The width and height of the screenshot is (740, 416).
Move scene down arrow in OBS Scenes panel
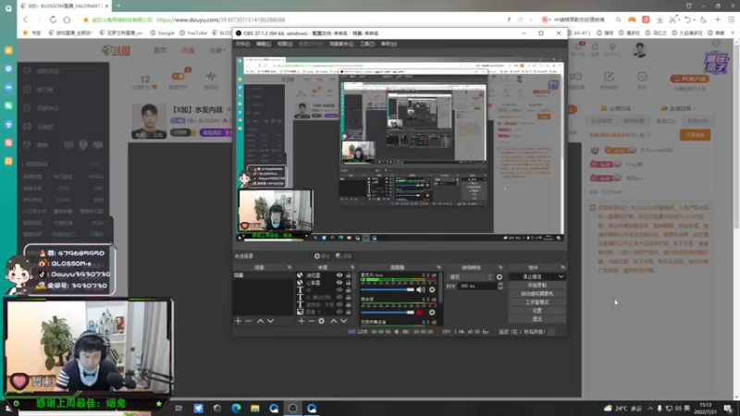click(270, 321)
